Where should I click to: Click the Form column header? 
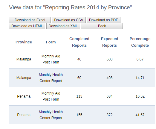tap(51, 42)
